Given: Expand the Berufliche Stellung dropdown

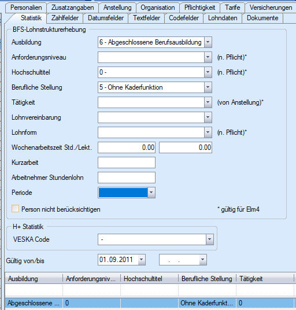Looking at the screenshot, I should [x=208, y=87].
